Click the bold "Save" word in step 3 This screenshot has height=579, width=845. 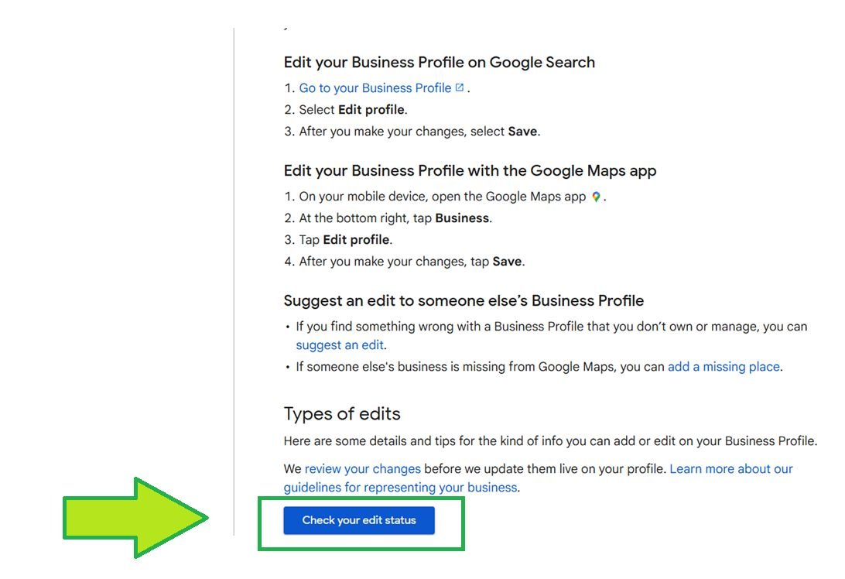click(x=522, y=131)
